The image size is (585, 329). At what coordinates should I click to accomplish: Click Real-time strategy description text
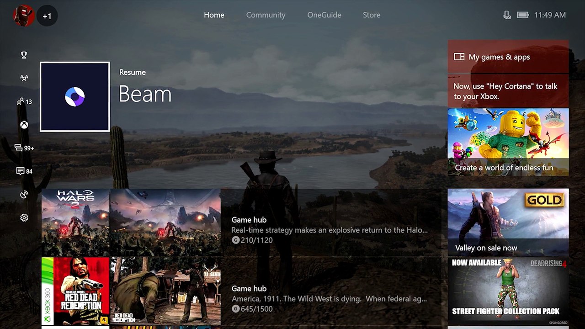click(330, 230)
